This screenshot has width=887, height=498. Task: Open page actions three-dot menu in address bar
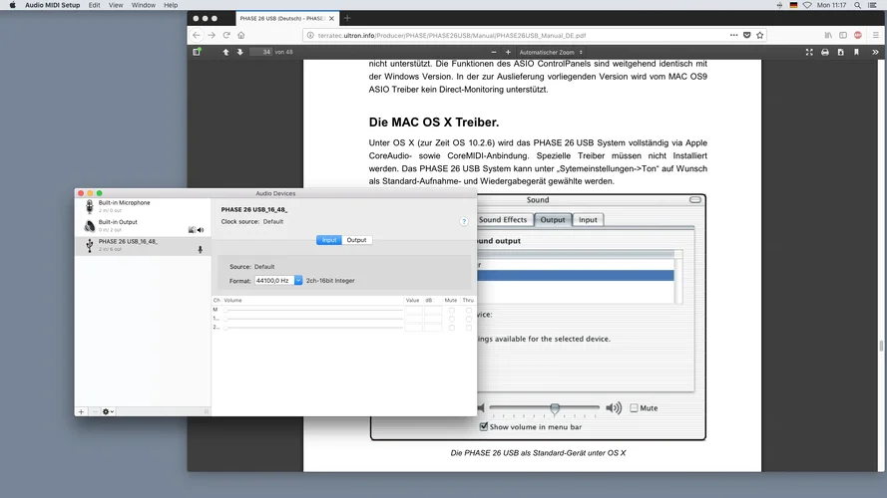(733, 35)
